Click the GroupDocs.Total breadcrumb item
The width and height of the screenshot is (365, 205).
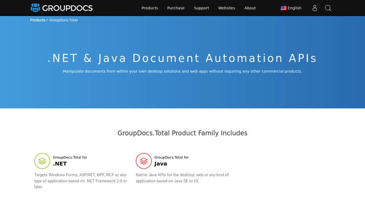coord(63,20)
